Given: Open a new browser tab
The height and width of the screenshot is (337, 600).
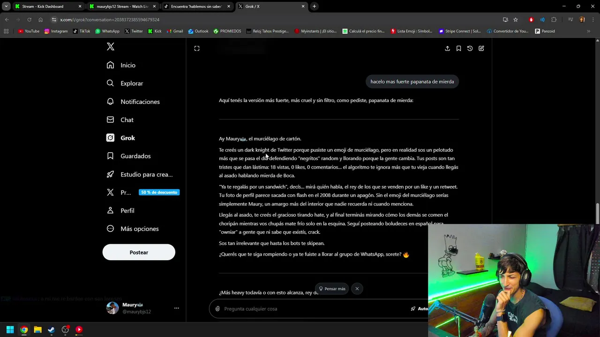Looking at the screenshot, I should click(314, 7).
